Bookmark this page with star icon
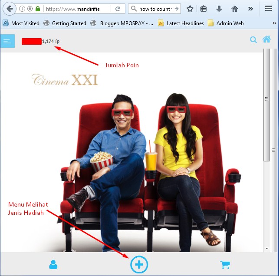This screenshot has height=276, width=279. (190, 9)
